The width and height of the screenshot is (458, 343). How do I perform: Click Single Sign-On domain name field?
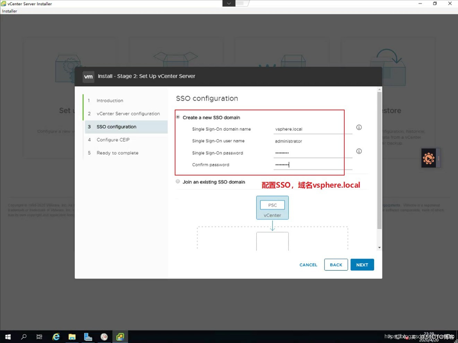tap(313, 129)
